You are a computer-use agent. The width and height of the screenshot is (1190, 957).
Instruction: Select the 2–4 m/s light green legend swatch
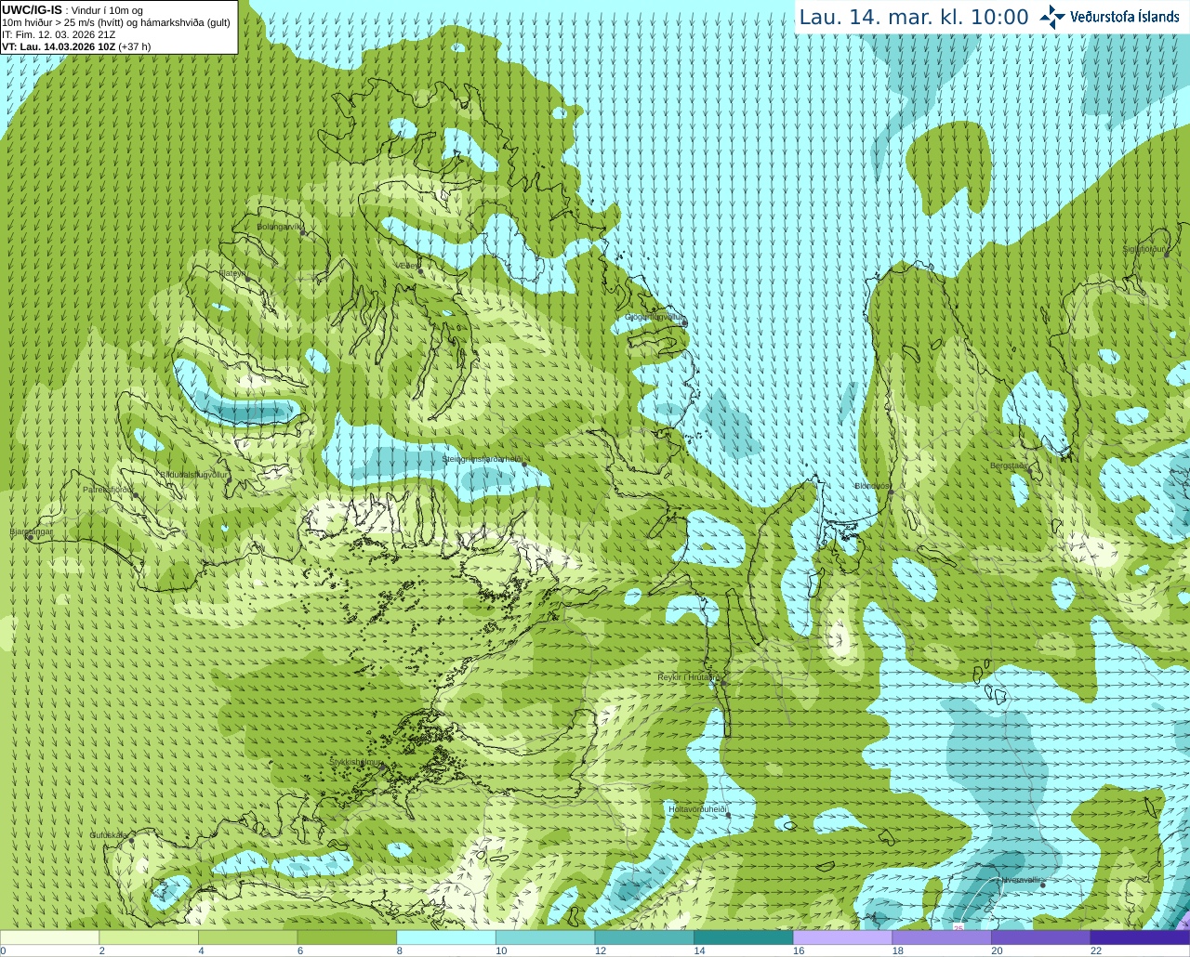(x=149, y=937)
